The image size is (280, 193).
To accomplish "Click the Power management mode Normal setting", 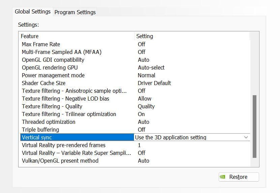I will point(147,75).
